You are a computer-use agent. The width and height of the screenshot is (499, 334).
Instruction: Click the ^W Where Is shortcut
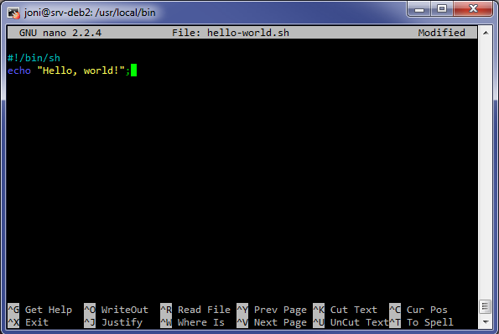pyautogui.click(x=193, y=322)
